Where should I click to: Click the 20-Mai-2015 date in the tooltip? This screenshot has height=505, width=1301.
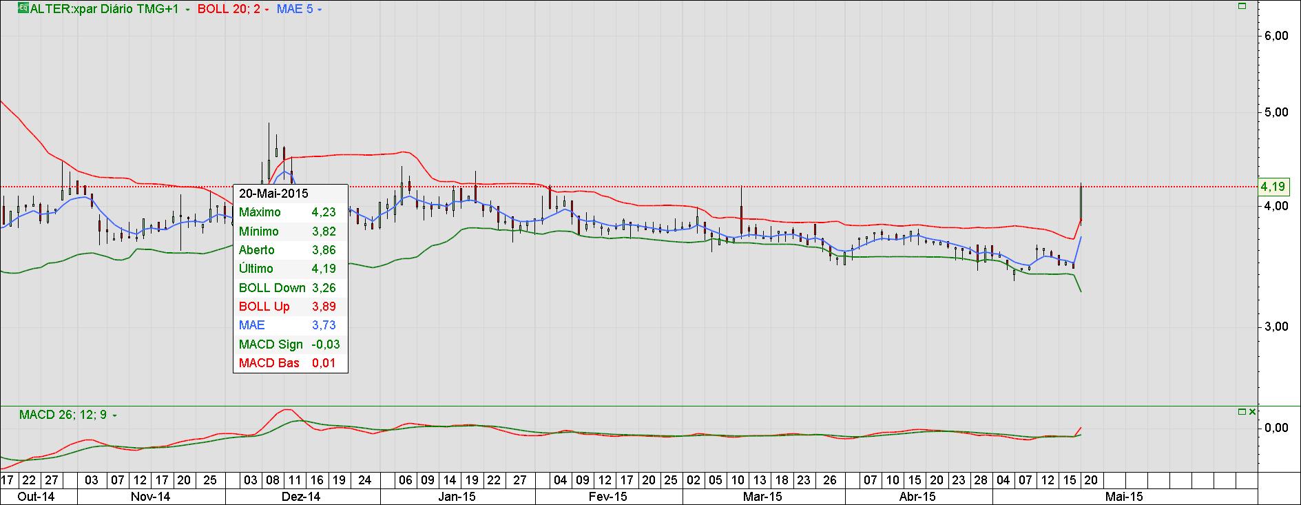click(x=274, y=194)
